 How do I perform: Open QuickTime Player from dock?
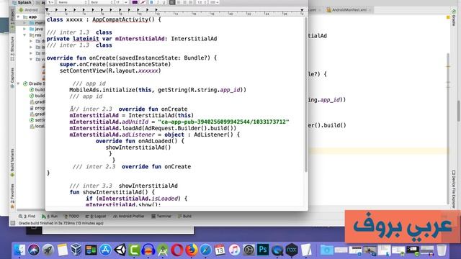tap(277, 250)
